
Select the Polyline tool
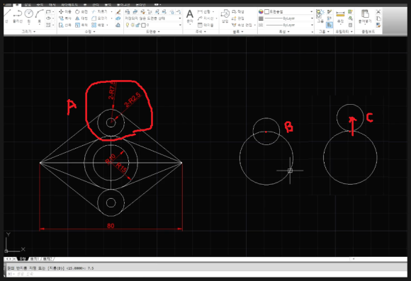pos(18,16)
